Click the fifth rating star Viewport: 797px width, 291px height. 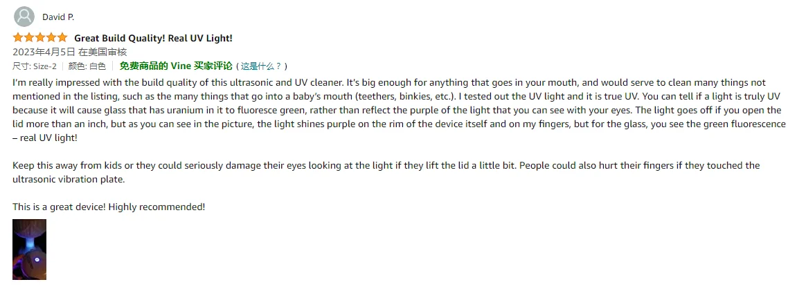(62, 37)
